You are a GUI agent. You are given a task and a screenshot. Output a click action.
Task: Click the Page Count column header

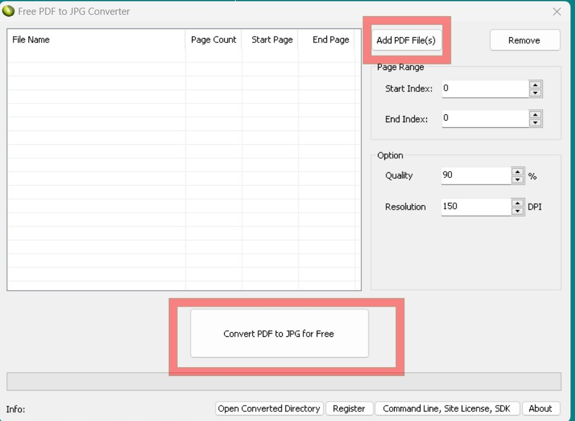point(213,40)
